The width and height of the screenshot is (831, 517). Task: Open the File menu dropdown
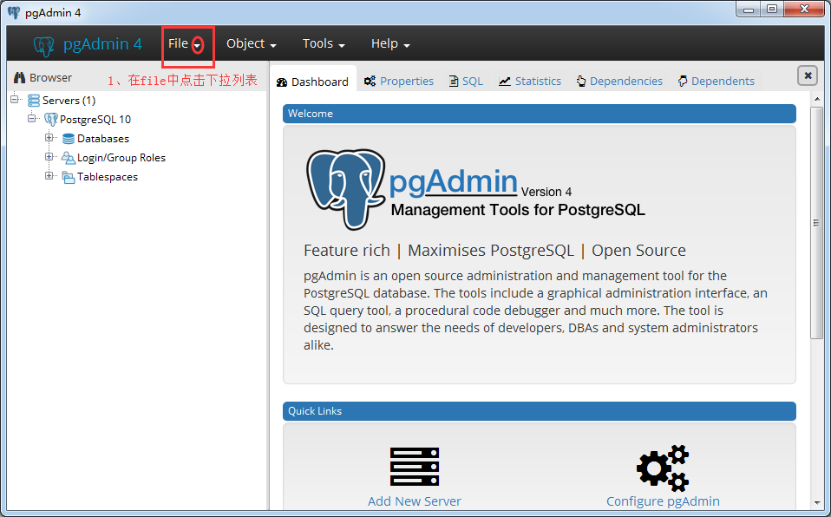coord(185,44)
